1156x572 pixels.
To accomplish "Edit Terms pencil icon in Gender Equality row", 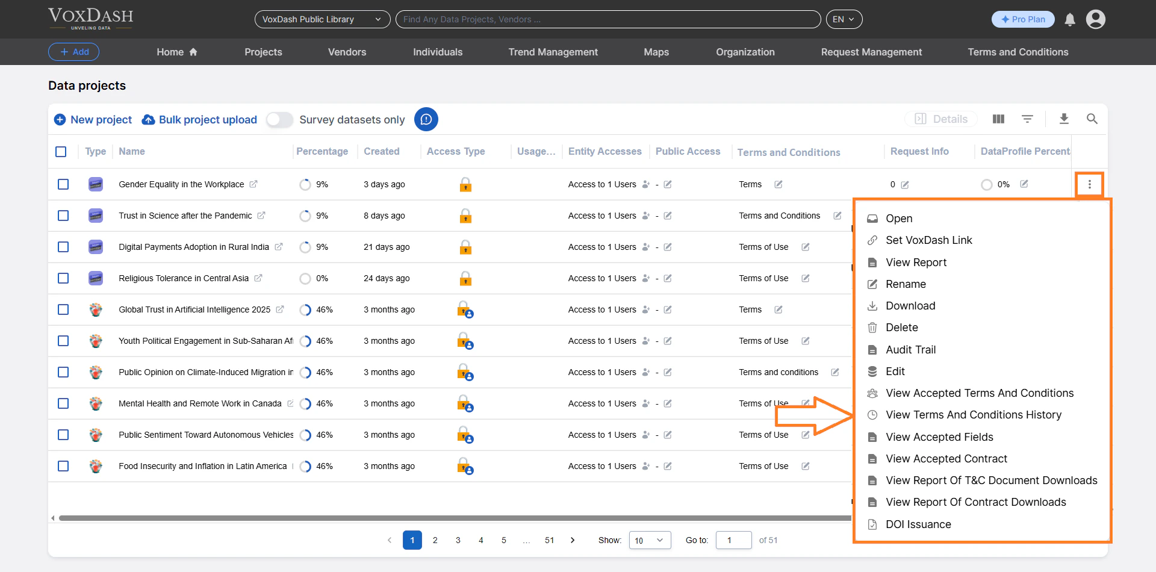I will click(x=778, y=184).
